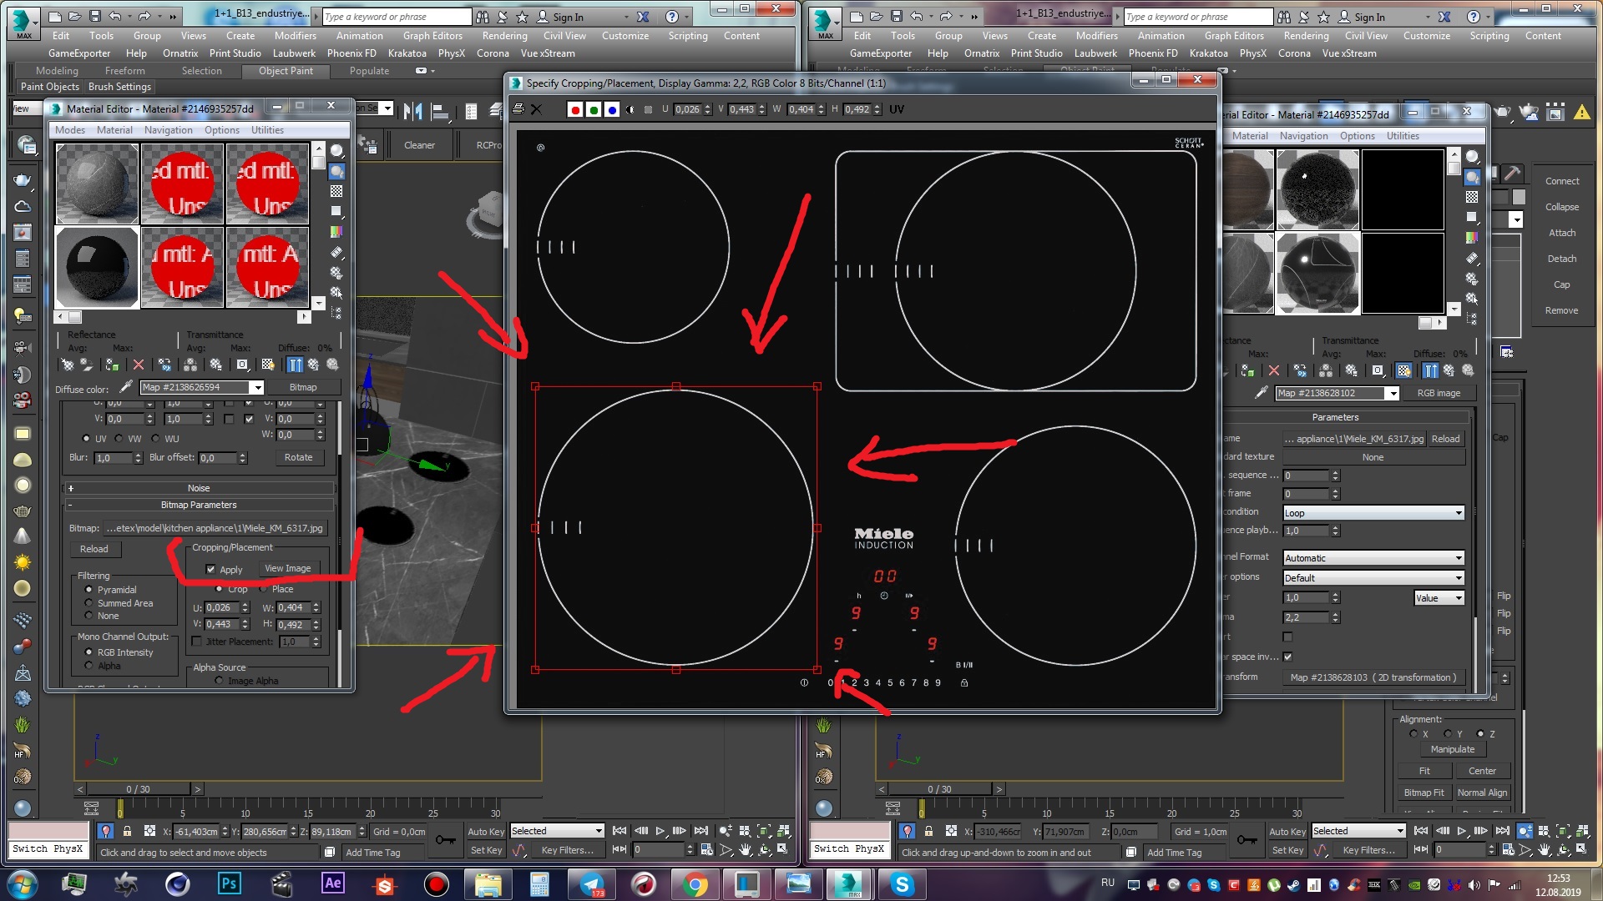Expand the Noise rollout

199,488
